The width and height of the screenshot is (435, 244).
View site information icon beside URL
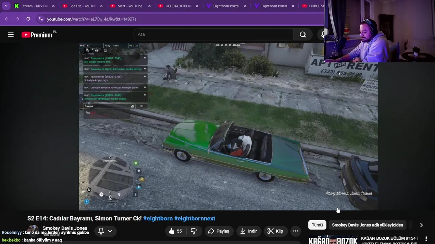click(40, 19)
